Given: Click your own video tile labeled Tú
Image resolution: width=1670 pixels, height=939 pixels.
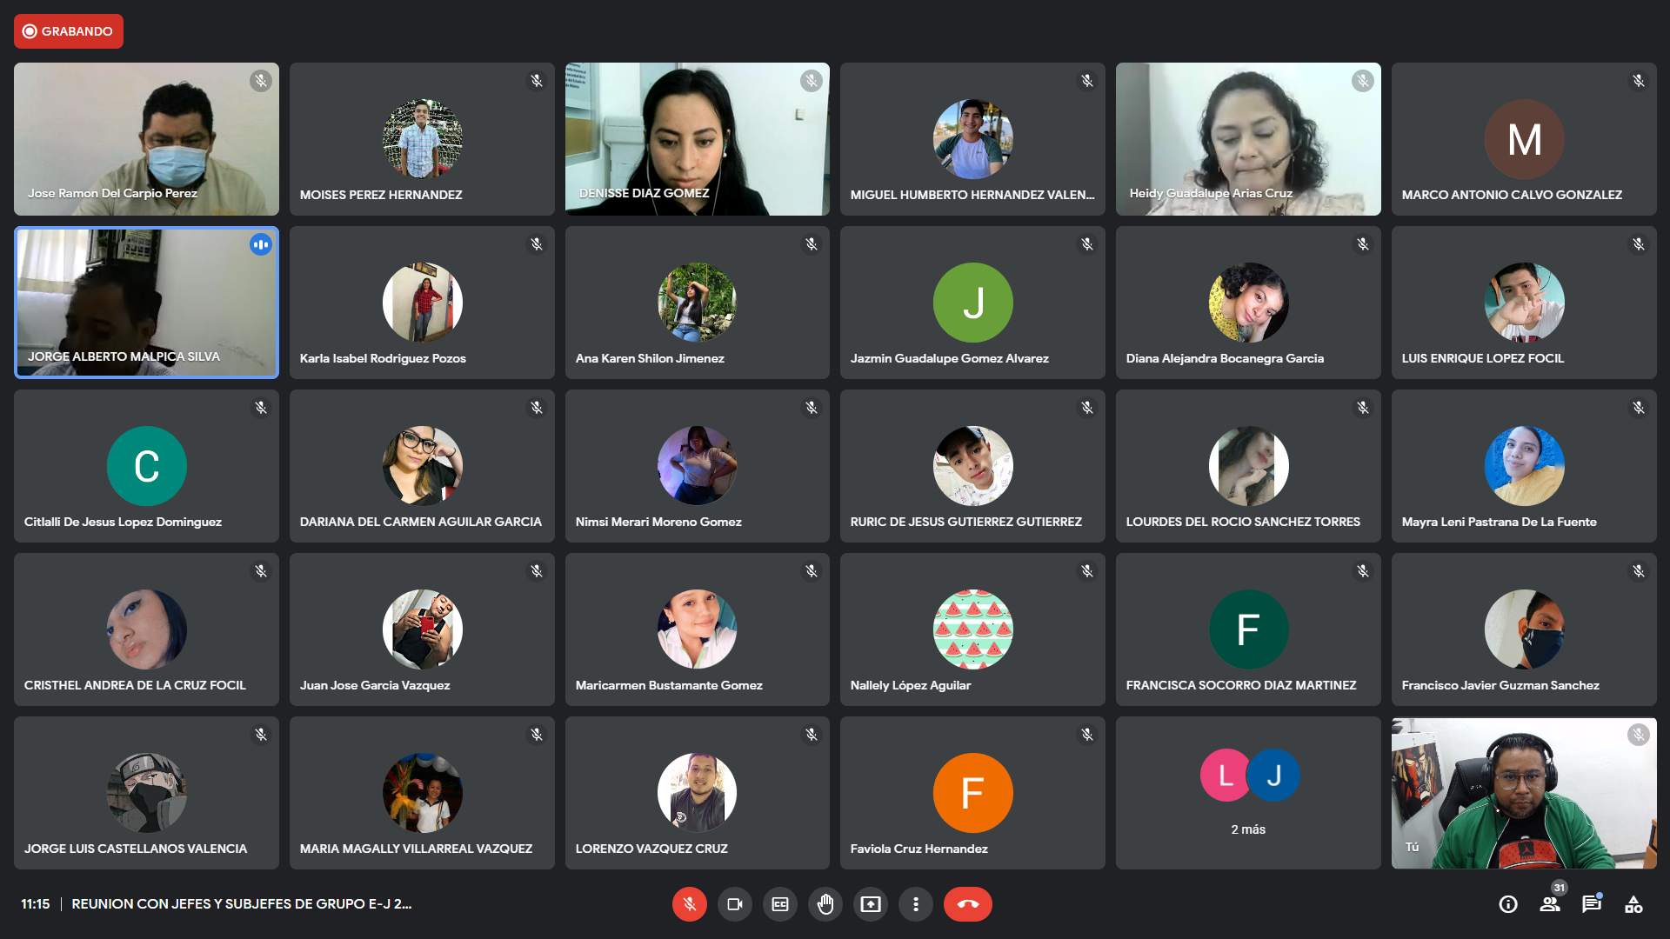Looking at the screenshot, I should [x=1524, y=793].
